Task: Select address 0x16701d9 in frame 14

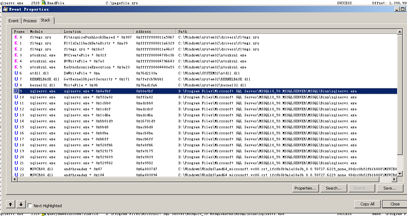Action: tap(145, 121)
